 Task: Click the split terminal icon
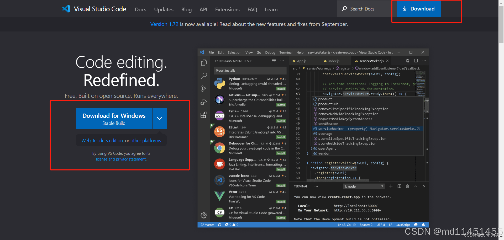(399, 186)
